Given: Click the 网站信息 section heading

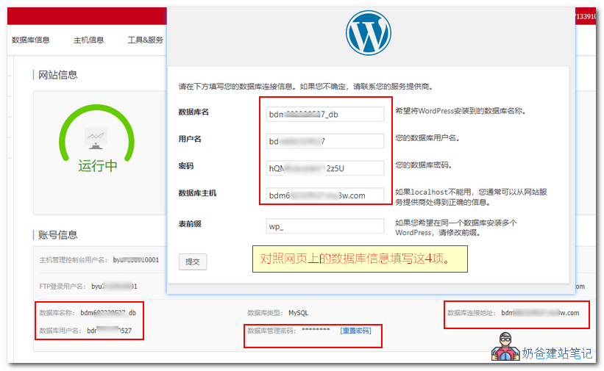Looking at the screenshot, I should click(58, 75).
